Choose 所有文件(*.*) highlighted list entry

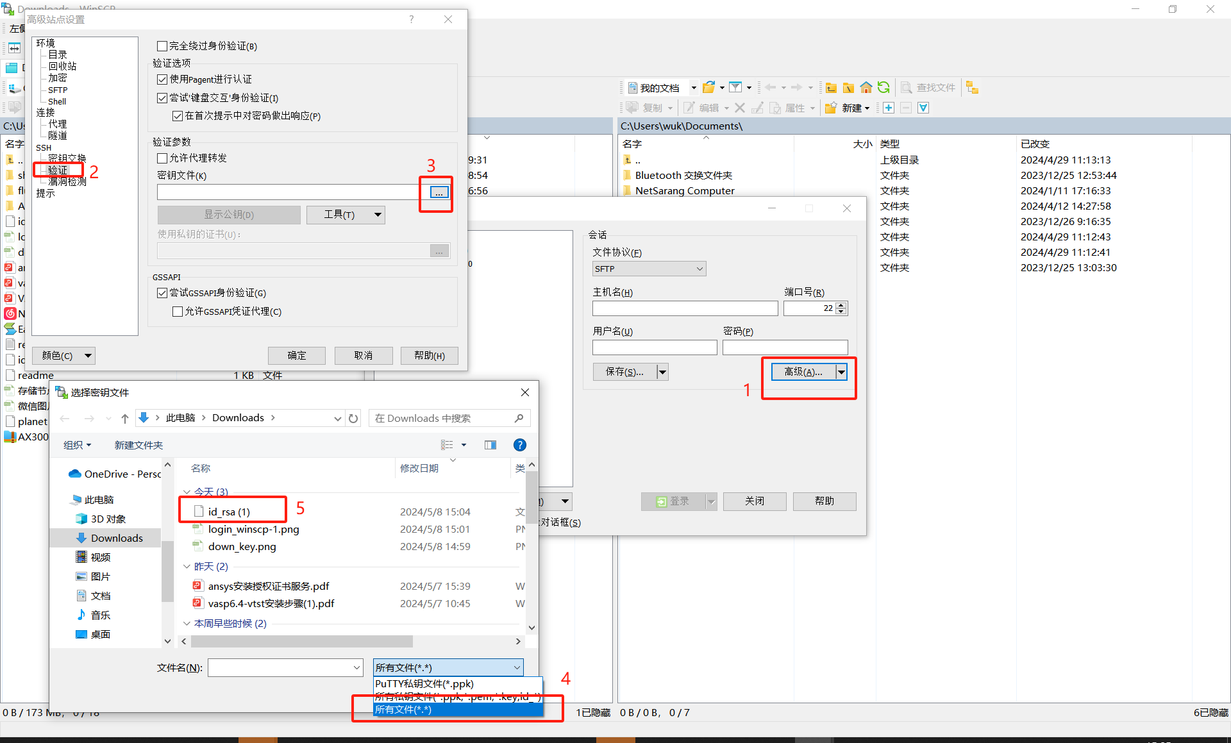click(x=458, y=710)
